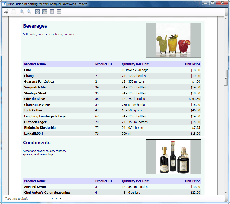Print the report with the printer icon
The image size is (230, 204).
click(x=6, y=12)
